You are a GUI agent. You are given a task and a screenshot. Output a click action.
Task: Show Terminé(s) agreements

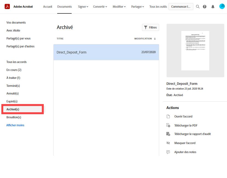13,86
